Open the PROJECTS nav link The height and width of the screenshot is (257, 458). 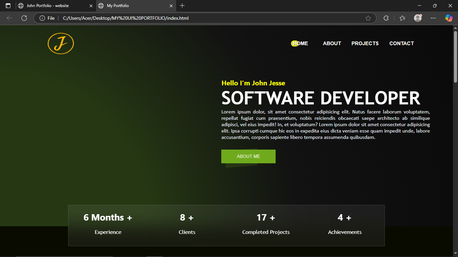click(x=365, y=44)
